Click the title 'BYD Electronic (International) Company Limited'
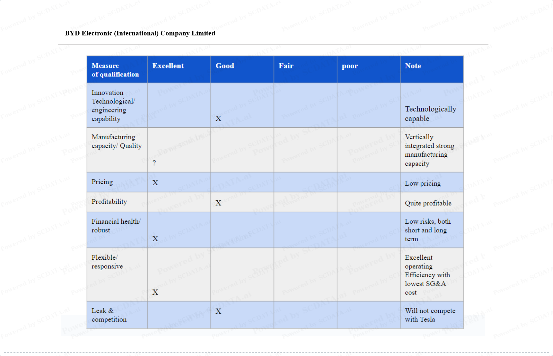Viewport: 553px width, 356px height. (x=140, y=33)
